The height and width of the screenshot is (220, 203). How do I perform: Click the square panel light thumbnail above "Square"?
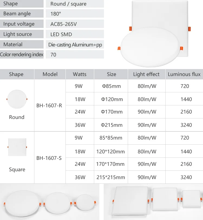[17, 147]
